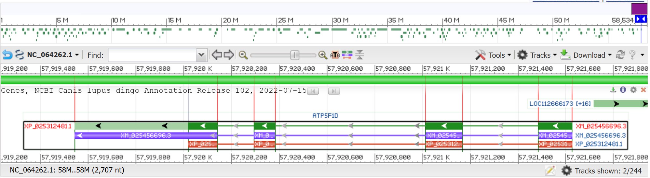Remove gene track with red X
The height and width of the screenshot is (178, 650).
[643, 90]
